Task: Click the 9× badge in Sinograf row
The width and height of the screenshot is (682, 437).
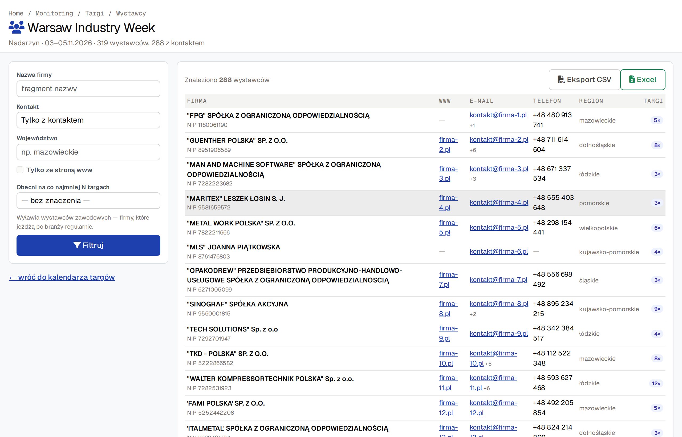Action: pos(657,309)
